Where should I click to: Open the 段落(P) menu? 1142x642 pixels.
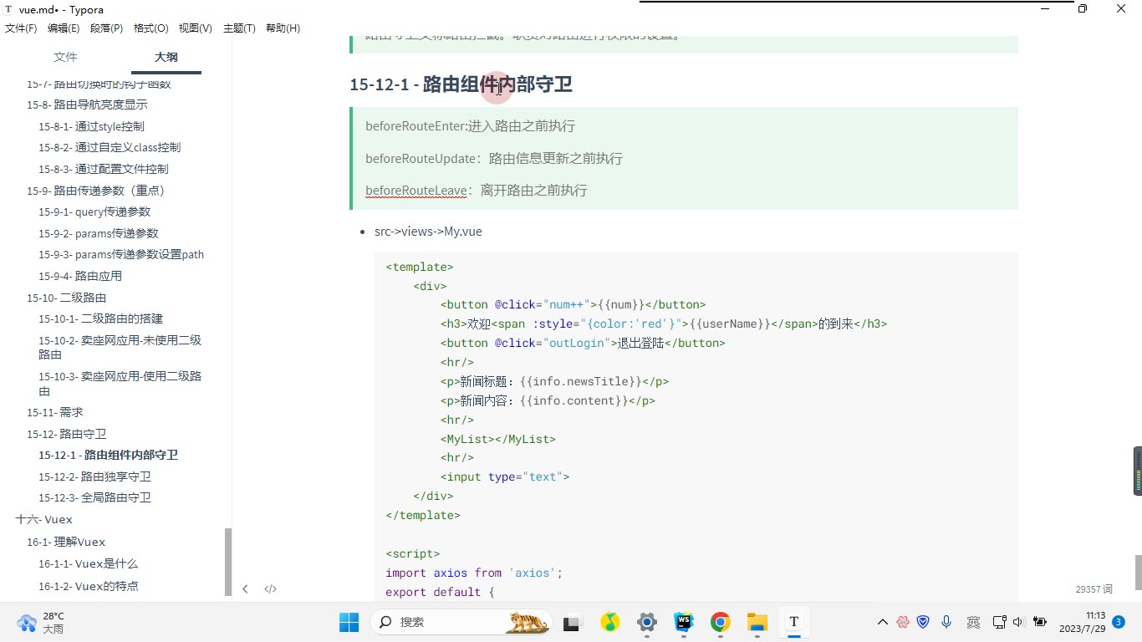(106, 28)
